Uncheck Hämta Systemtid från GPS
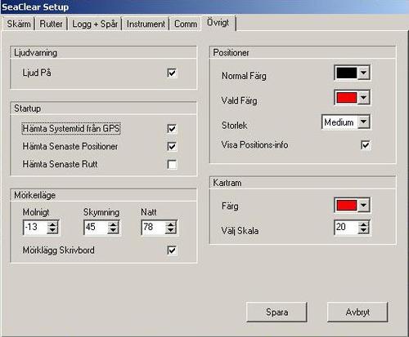The image size is (409, 337). (172, 129)
